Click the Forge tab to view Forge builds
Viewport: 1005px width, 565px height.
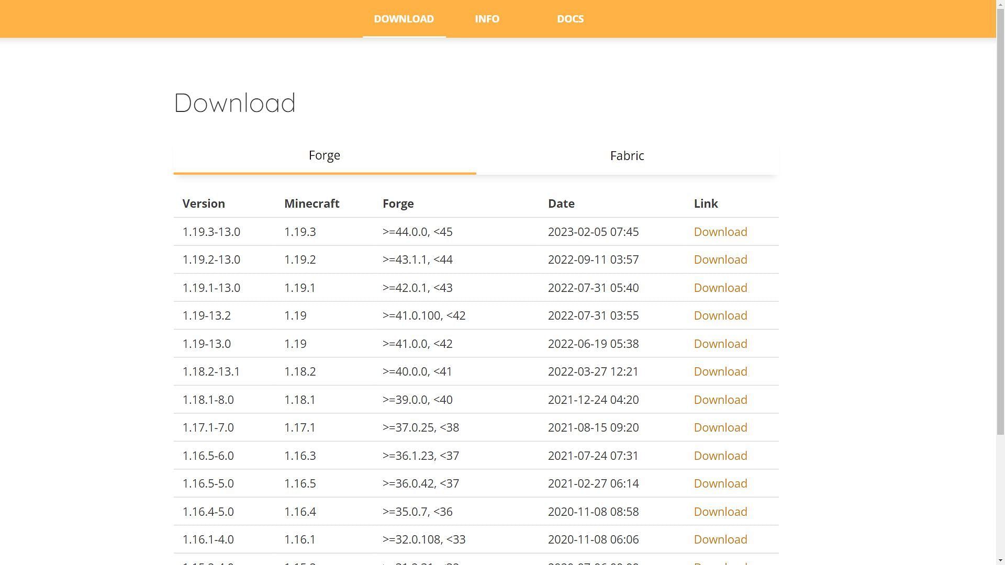[x=325, y=155]
